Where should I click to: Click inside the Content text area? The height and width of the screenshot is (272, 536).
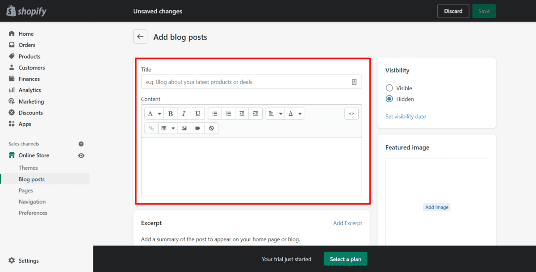click(251, 167)
